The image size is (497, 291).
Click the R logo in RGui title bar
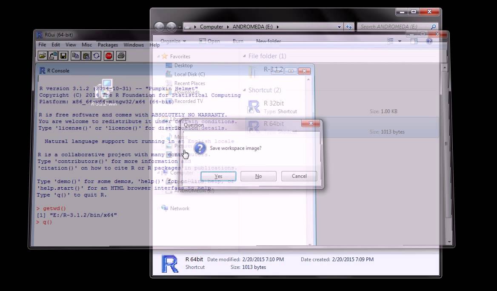click(40, 34)
